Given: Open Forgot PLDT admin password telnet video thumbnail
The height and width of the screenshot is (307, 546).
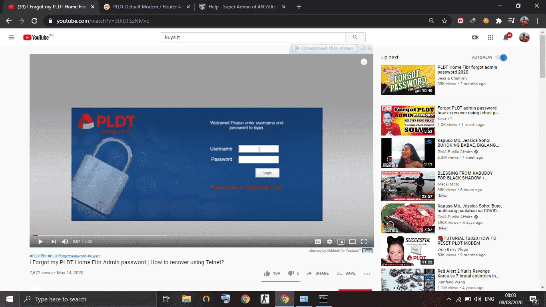Looking at the screenshot, I should point(408,120).
